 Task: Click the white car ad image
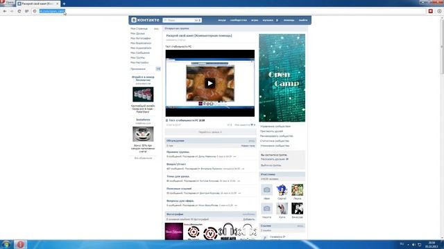[143, 133]
